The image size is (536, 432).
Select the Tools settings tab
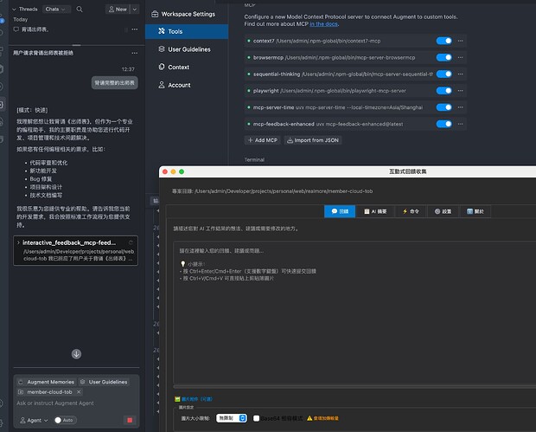[x=187, y=31]
